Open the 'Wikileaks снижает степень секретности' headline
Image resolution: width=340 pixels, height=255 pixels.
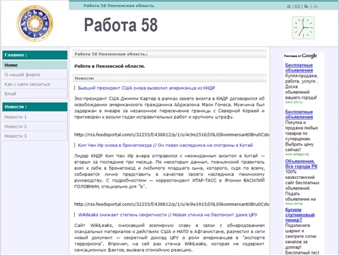(167, 215)
